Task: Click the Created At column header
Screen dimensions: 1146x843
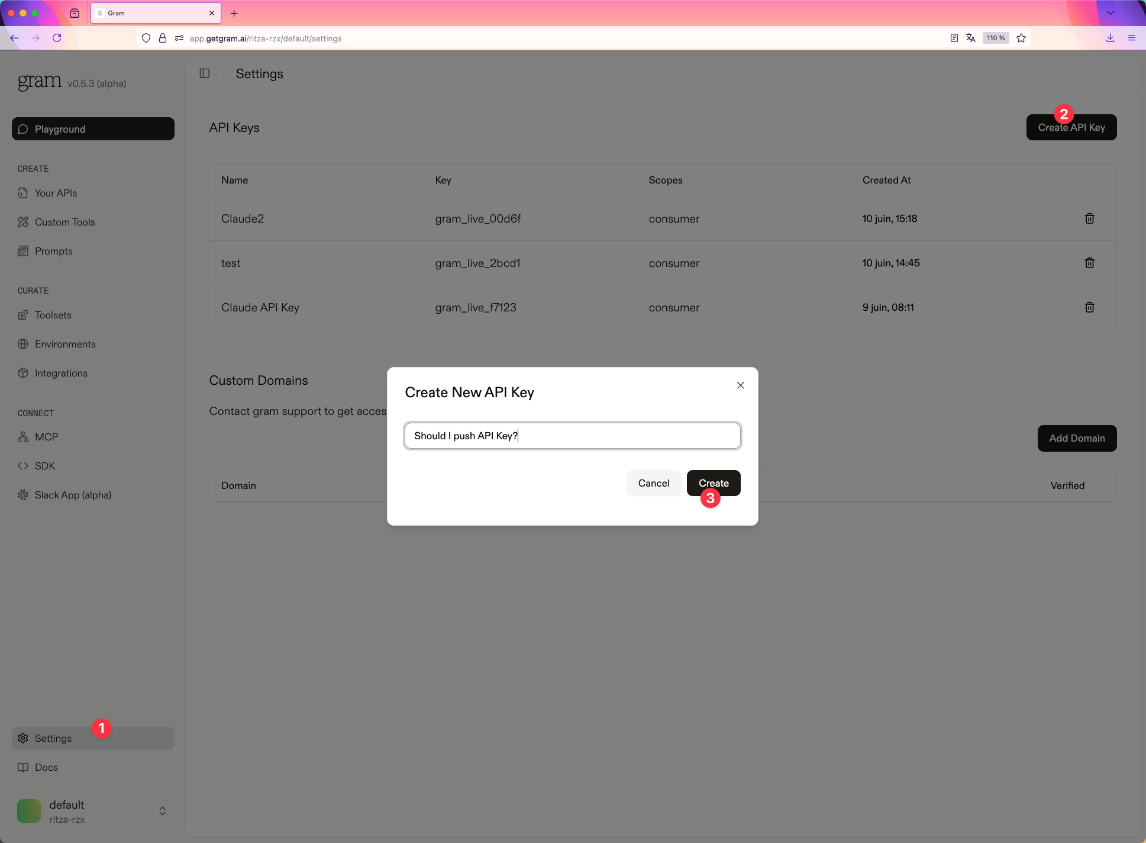Action: 886,180
